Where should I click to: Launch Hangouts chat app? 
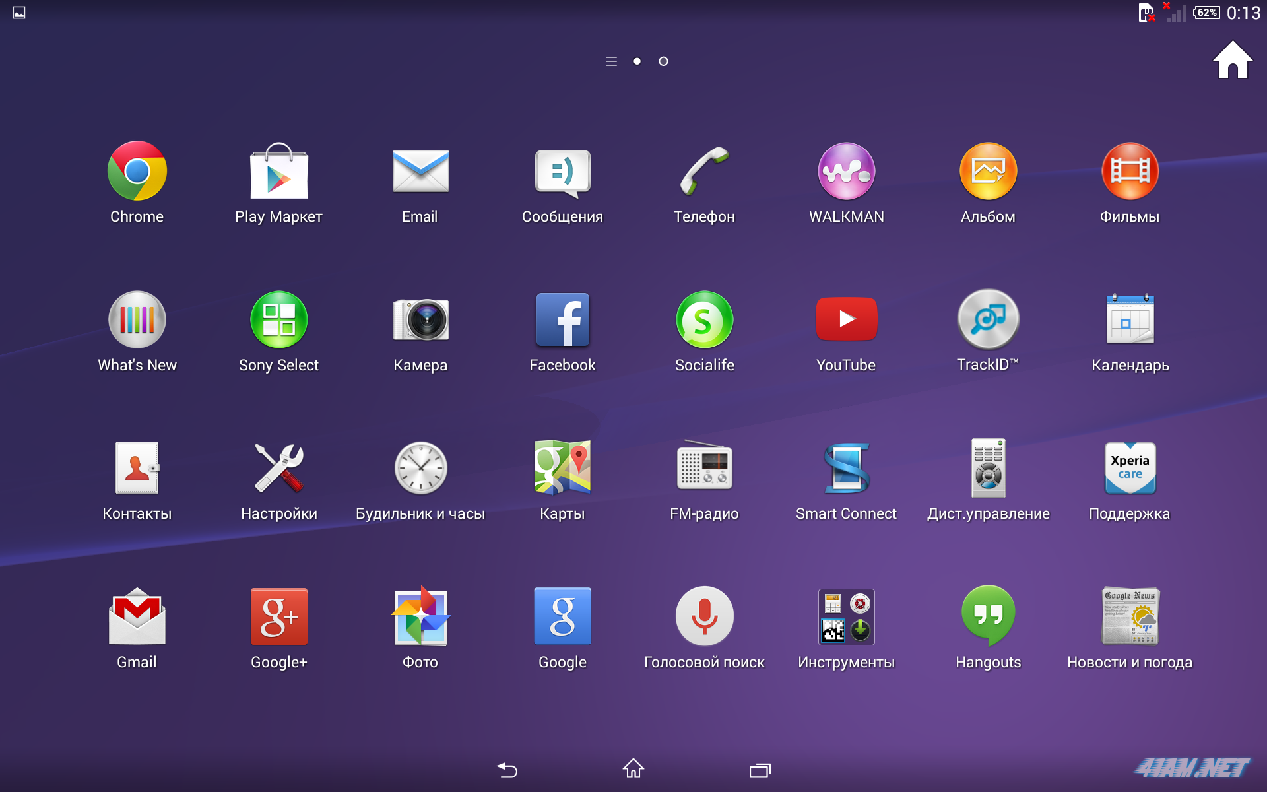[x=988, y=616]
